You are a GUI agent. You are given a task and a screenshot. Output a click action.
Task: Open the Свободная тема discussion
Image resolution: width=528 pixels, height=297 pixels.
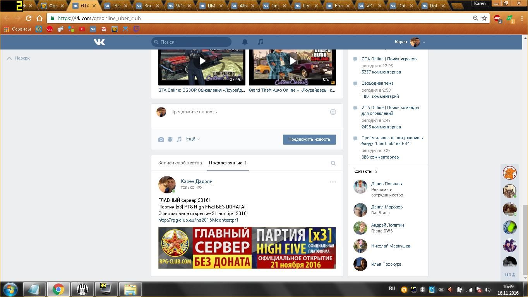[377, 83]
